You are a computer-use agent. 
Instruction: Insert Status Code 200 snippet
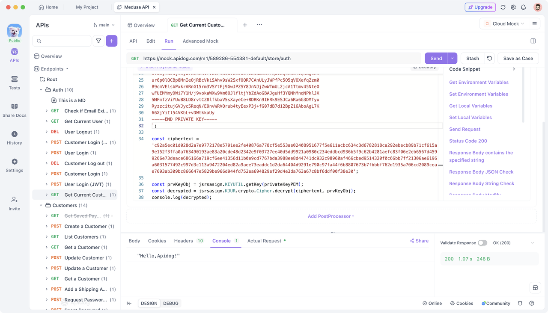click(468, 141)
